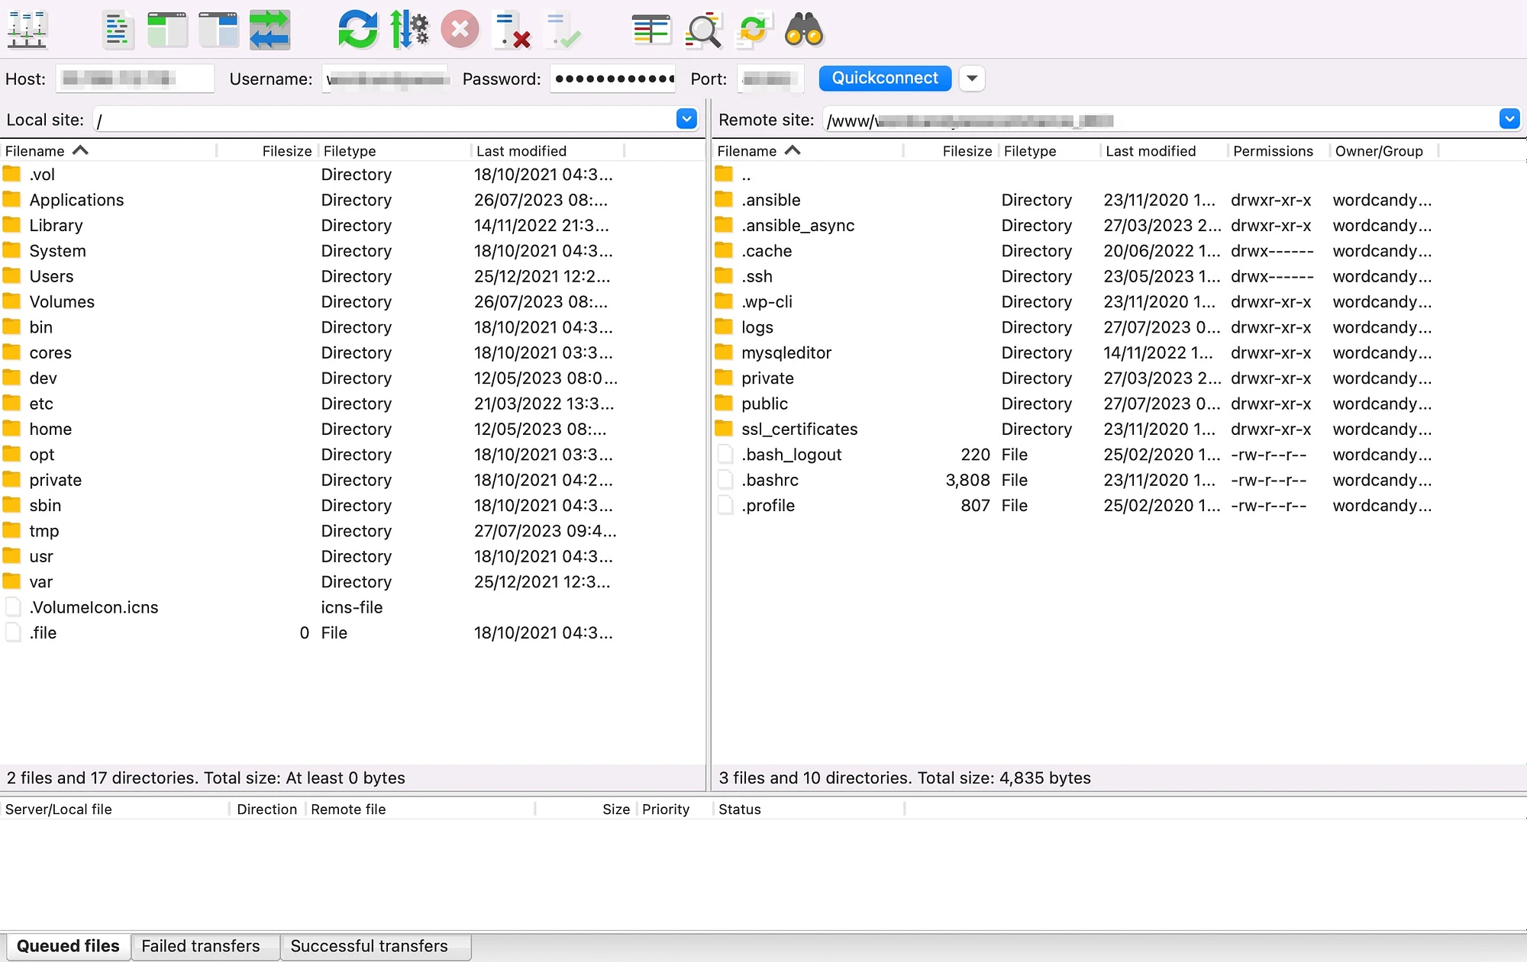Click the Refresh directory listing icon
The image size is (1527, 962).
(357, 29)
